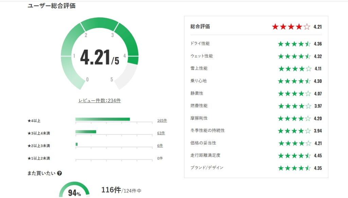This screenshot has height=198, width=348.
Task: Click the star rating for 燃費性能
Action: tap(294, 106)
